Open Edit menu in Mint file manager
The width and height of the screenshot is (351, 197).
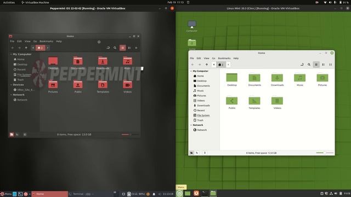tap(199, 59)
